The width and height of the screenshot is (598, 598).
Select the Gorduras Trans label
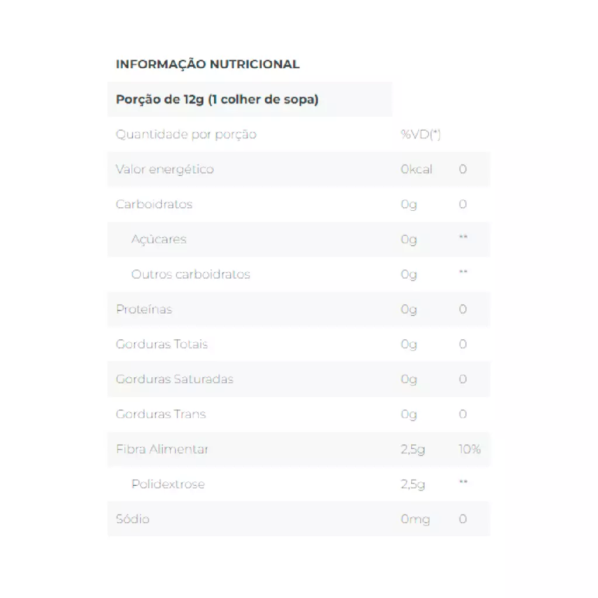click(161, 415)
